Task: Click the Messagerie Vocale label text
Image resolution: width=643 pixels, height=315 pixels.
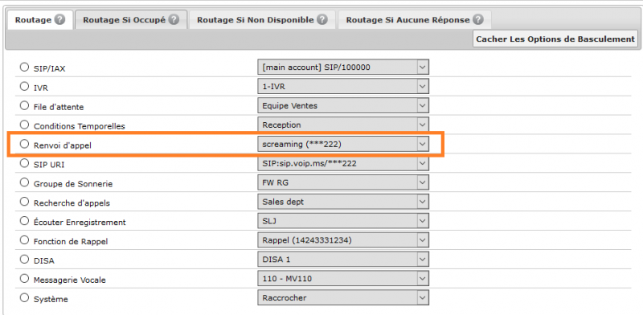Action: 70,280
